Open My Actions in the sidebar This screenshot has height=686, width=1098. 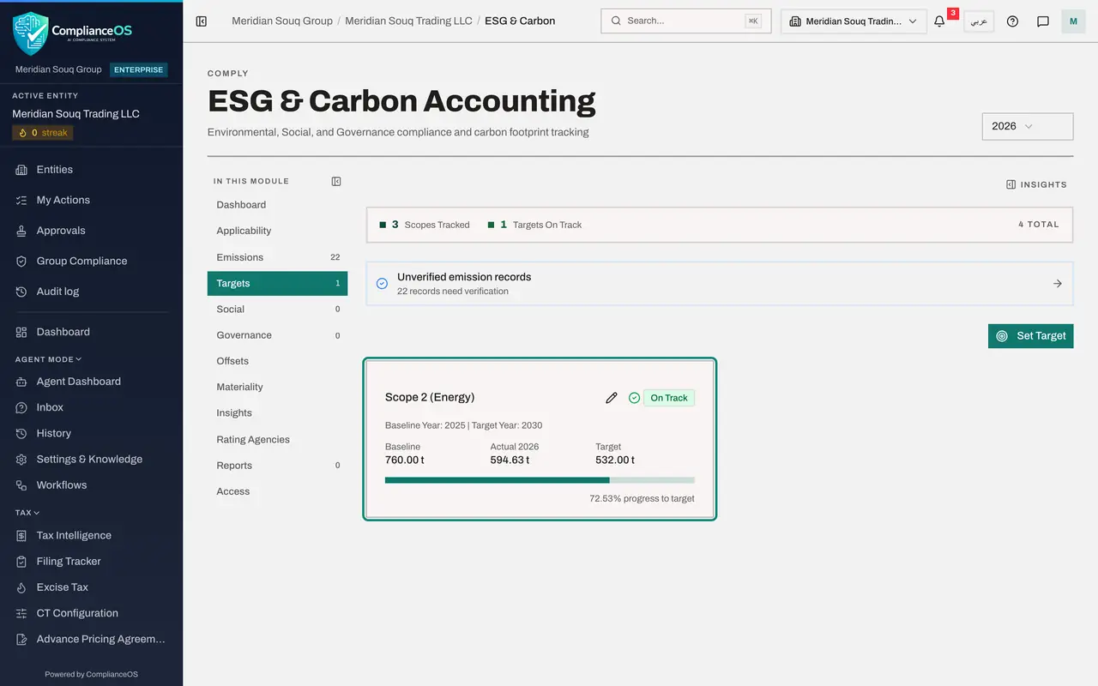[x=91, y=200]
